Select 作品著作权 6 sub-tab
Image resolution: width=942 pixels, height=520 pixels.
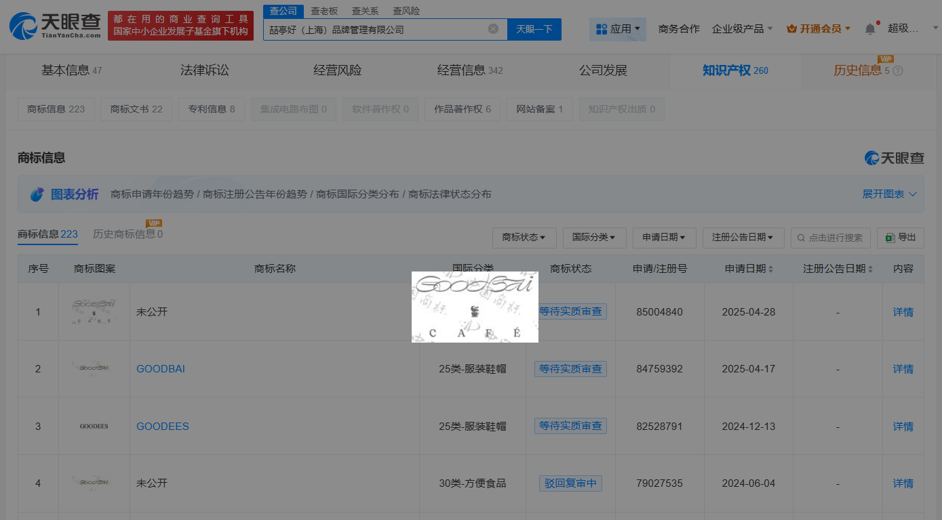(x=463, y=109)
